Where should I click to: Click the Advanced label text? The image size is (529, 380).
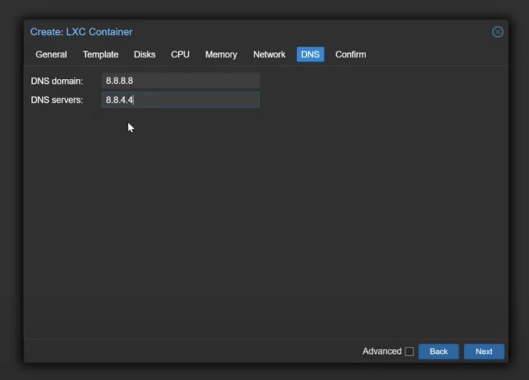382,351
